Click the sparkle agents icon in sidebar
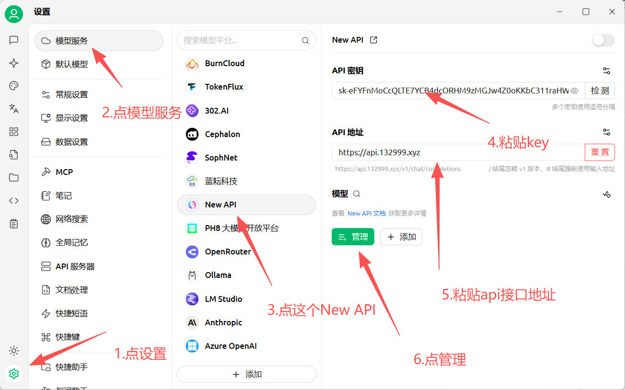The width and height of the screenshot is (625, 390). click(14, 63)
